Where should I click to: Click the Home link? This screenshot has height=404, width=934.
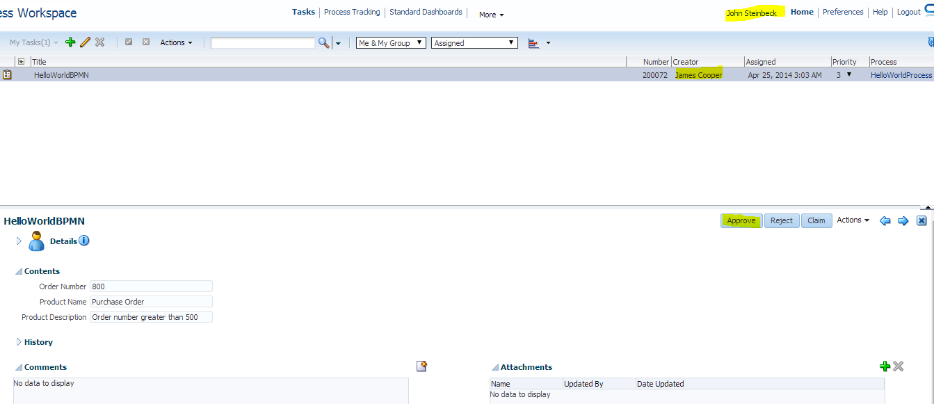pyautogui.click(x=802, y=12)
